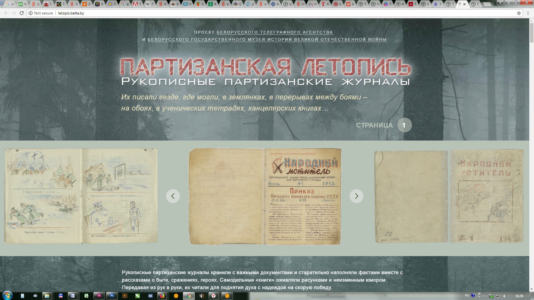This screenshot has width=534, height=300.
Task: Click the page vertical scrollbar thumb
Action: tap(531, 32)
